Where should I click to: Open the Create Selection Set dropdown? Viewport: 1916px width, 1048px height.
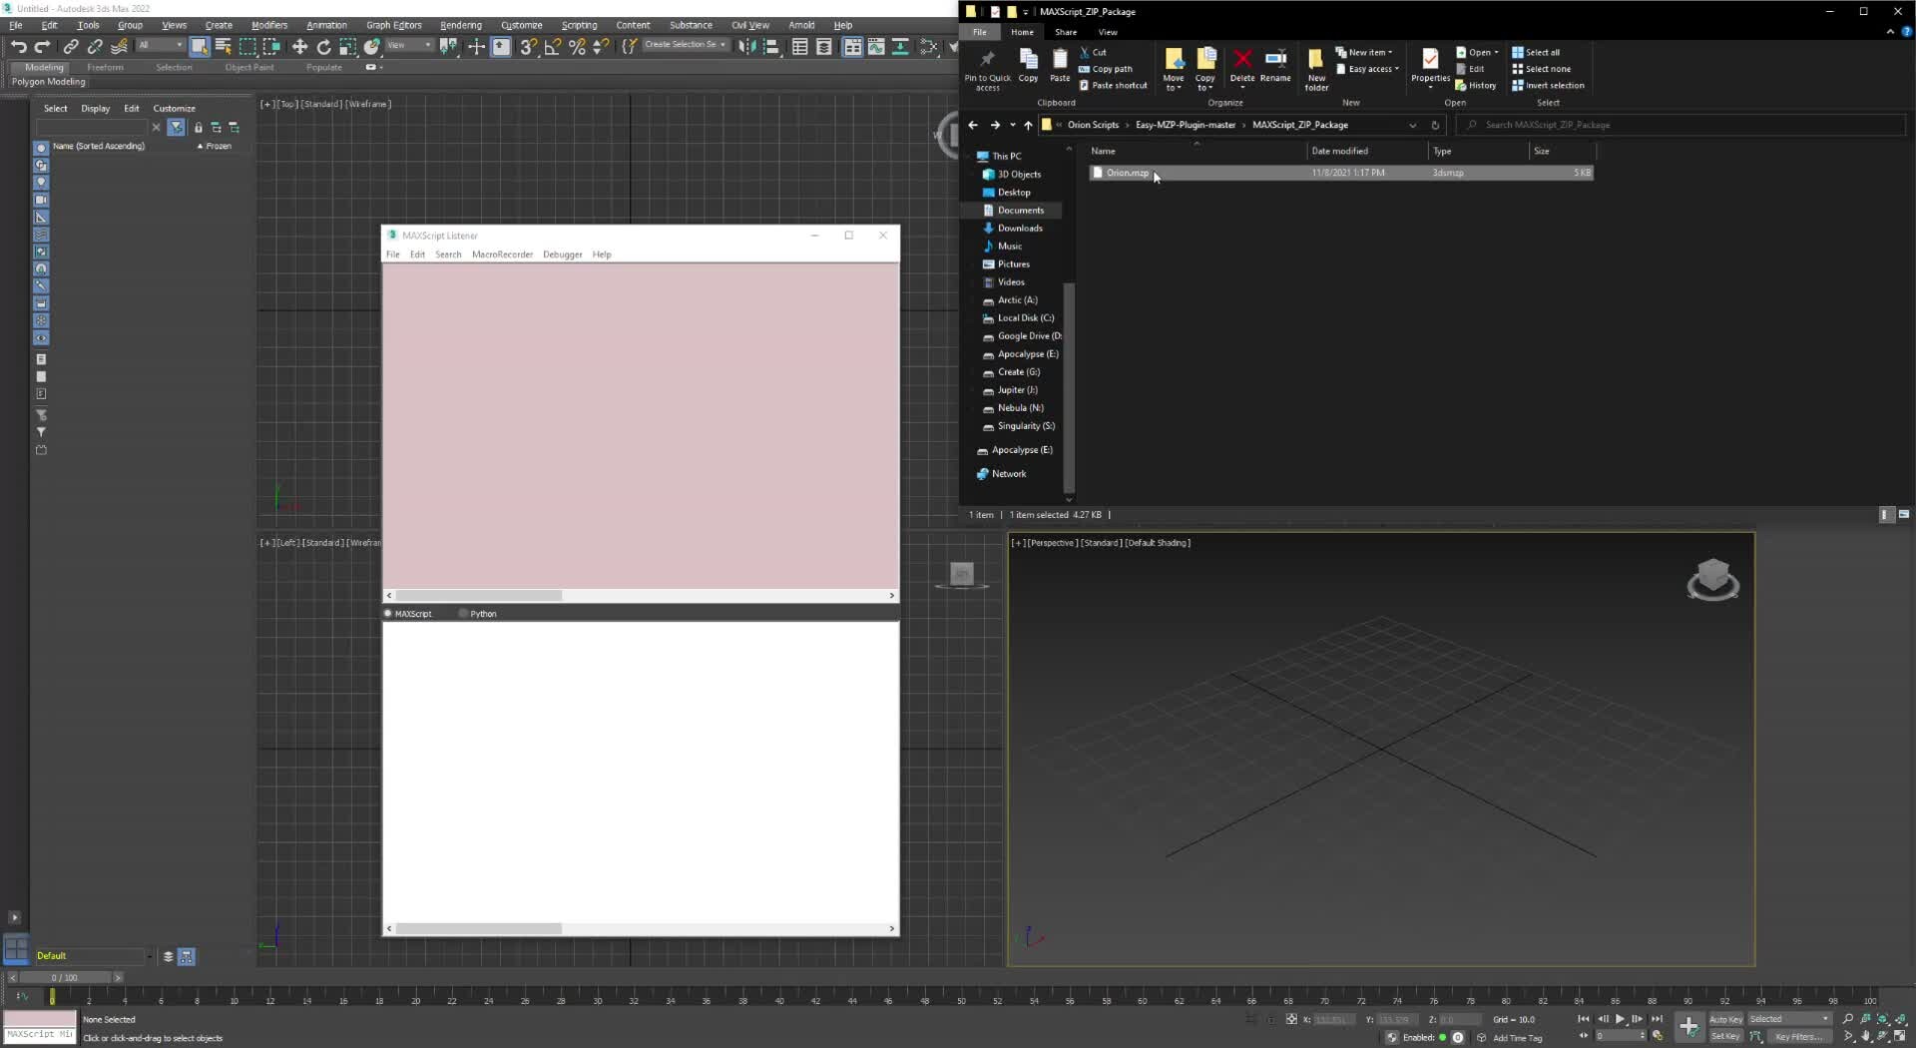722,45
